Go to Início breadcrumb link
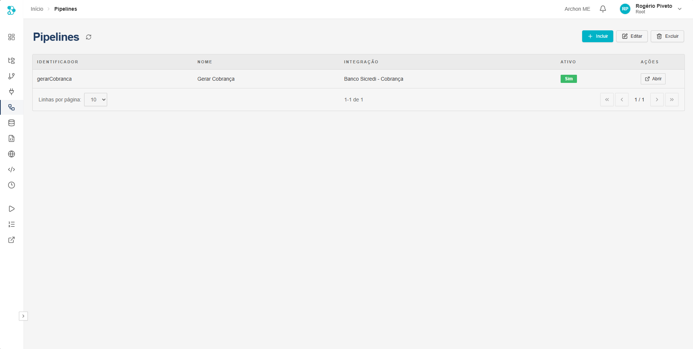 (37, 9)
